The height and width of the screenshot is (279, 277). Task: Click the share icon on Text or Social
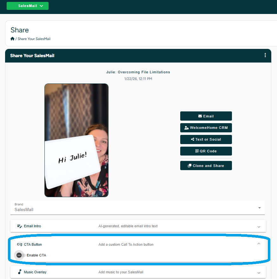click(x=193, y=139)
